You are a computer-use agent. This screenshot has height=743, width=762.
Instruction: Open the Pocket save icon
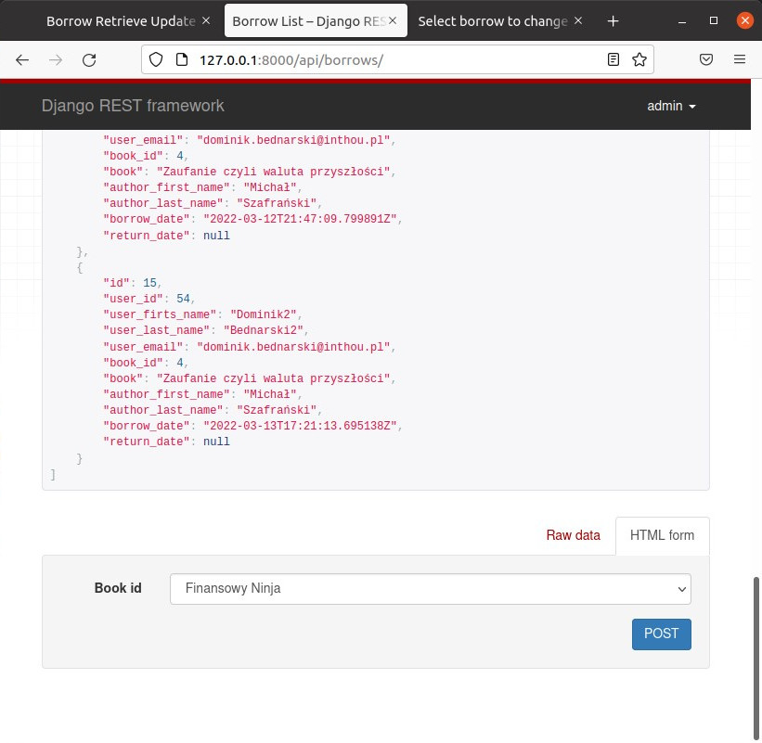tap(706, 59)
